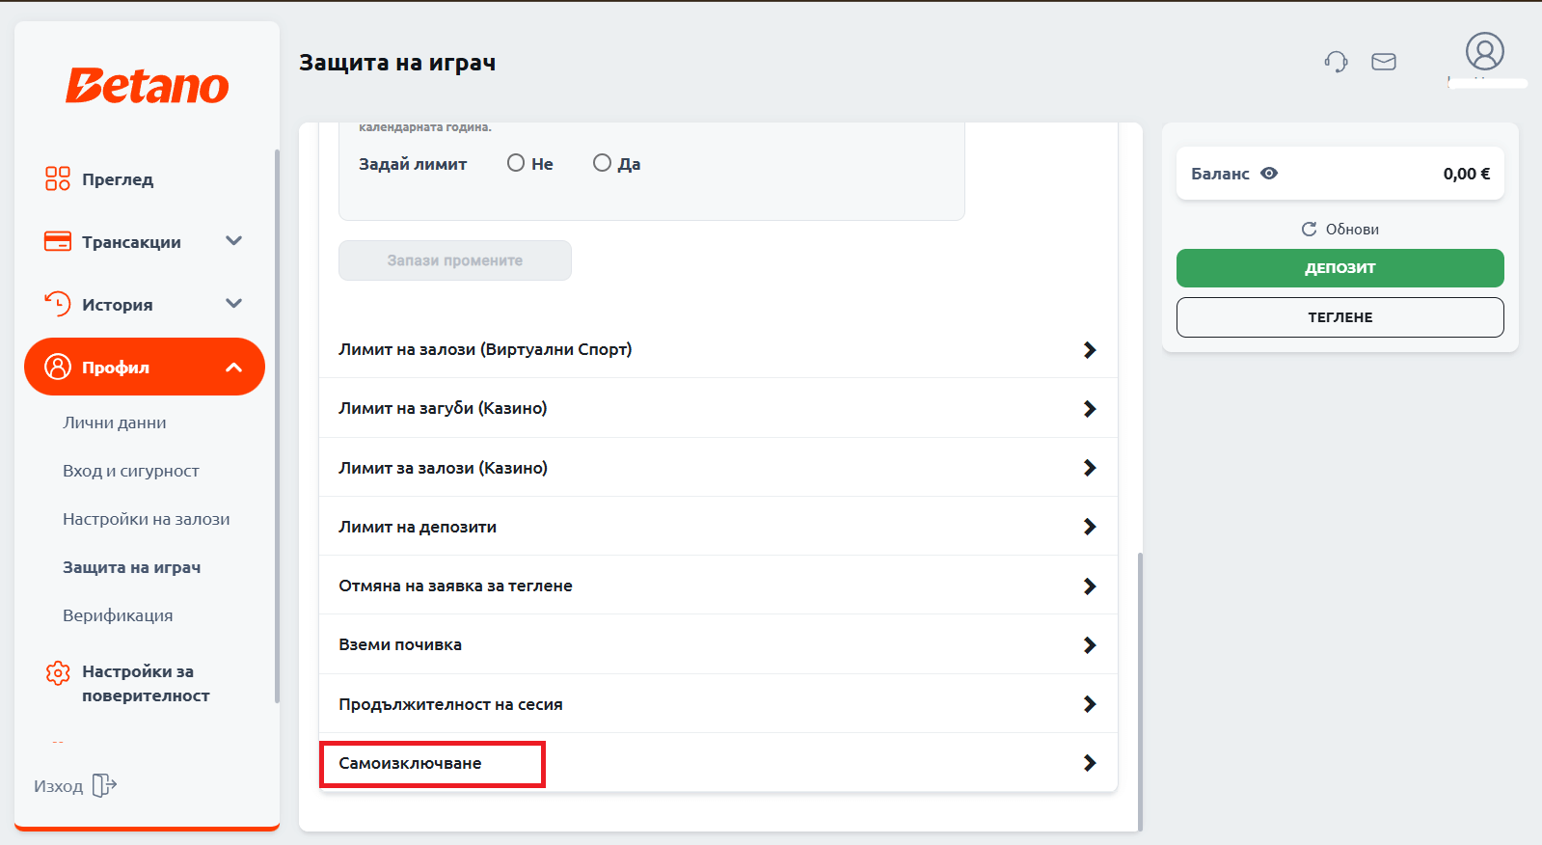The width and height of the screenshot is (1542, 845).
Task: Click the ТЕГЛЕНЕ button
Action: tap(1340, 317)
